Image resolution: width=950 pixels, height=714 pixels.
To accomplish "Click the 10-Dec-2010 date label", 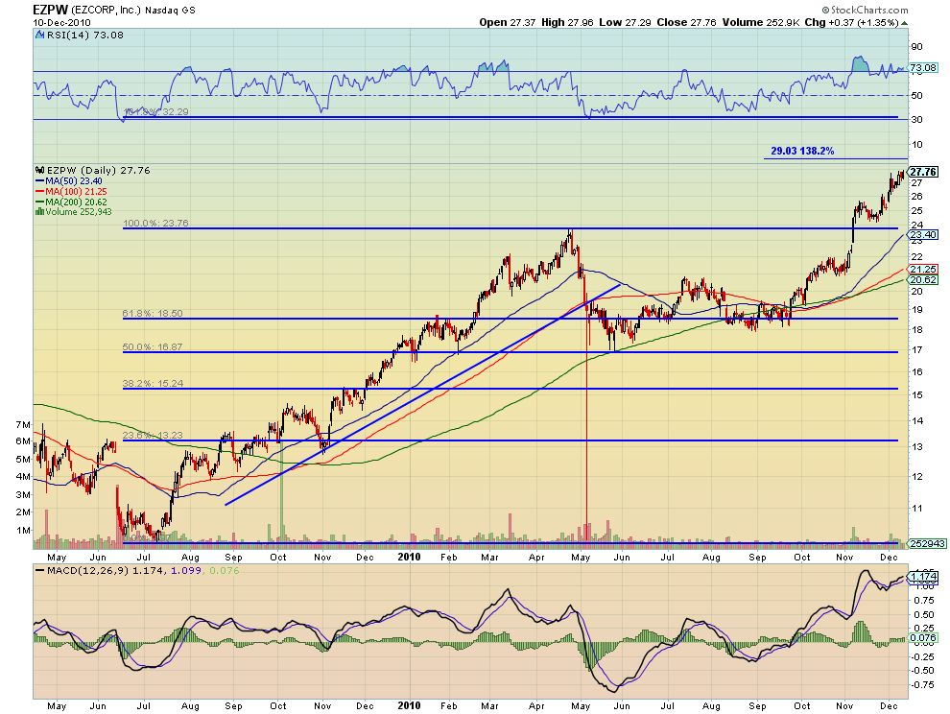I will click(61, 22).
